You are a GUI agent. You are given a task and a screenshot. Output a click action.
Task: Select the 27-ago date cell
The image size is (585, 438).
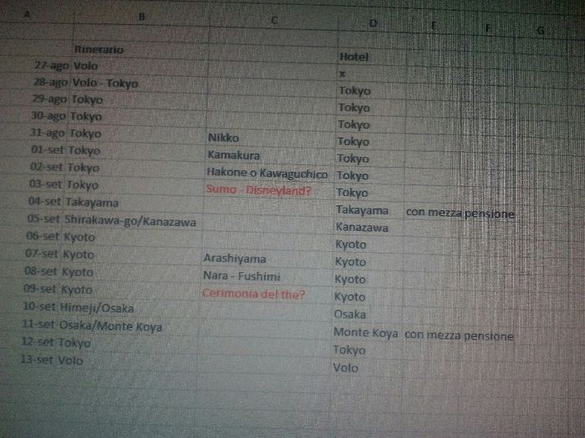51,65
